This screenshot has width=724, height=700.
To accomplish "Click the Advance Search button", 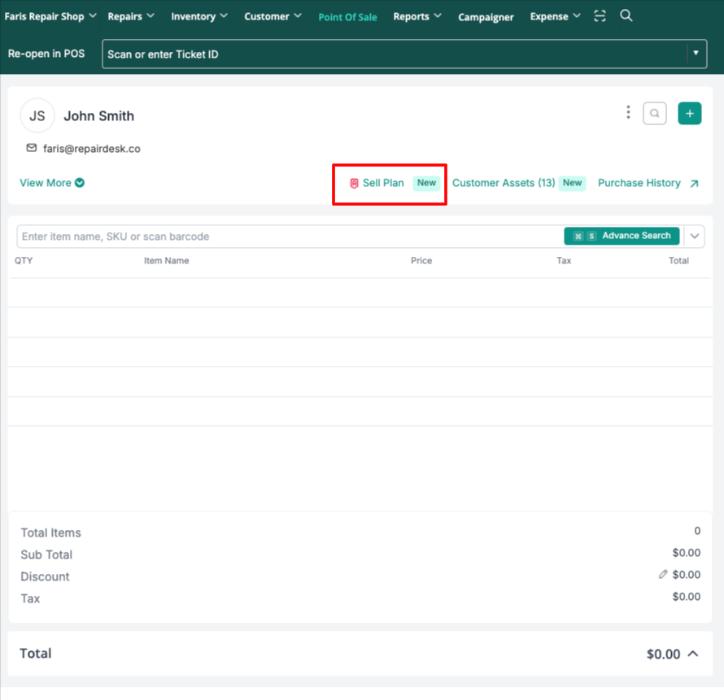I will point(622,236).
